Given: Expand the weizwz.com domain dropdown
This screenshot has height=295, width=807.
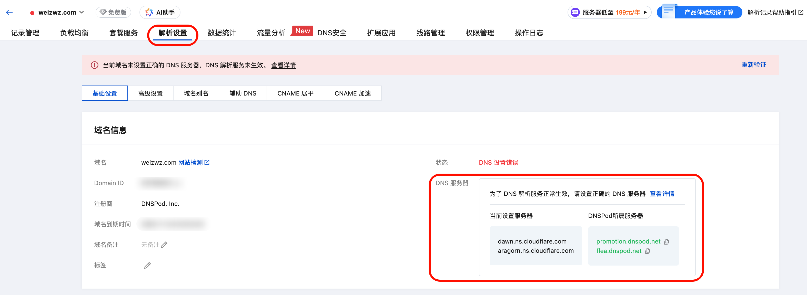Looking at the screenshot, I should click(82, 13).
